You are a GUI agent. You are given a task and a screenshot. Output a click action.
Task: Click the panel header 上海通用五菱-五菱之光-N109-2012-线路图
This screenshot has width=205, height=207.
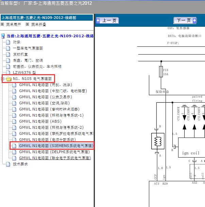47,18
